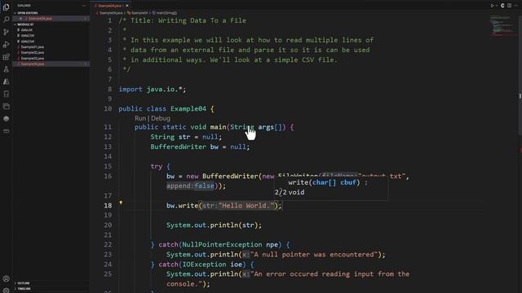Open the editor More Actions ellipsis

coord(516,6)
